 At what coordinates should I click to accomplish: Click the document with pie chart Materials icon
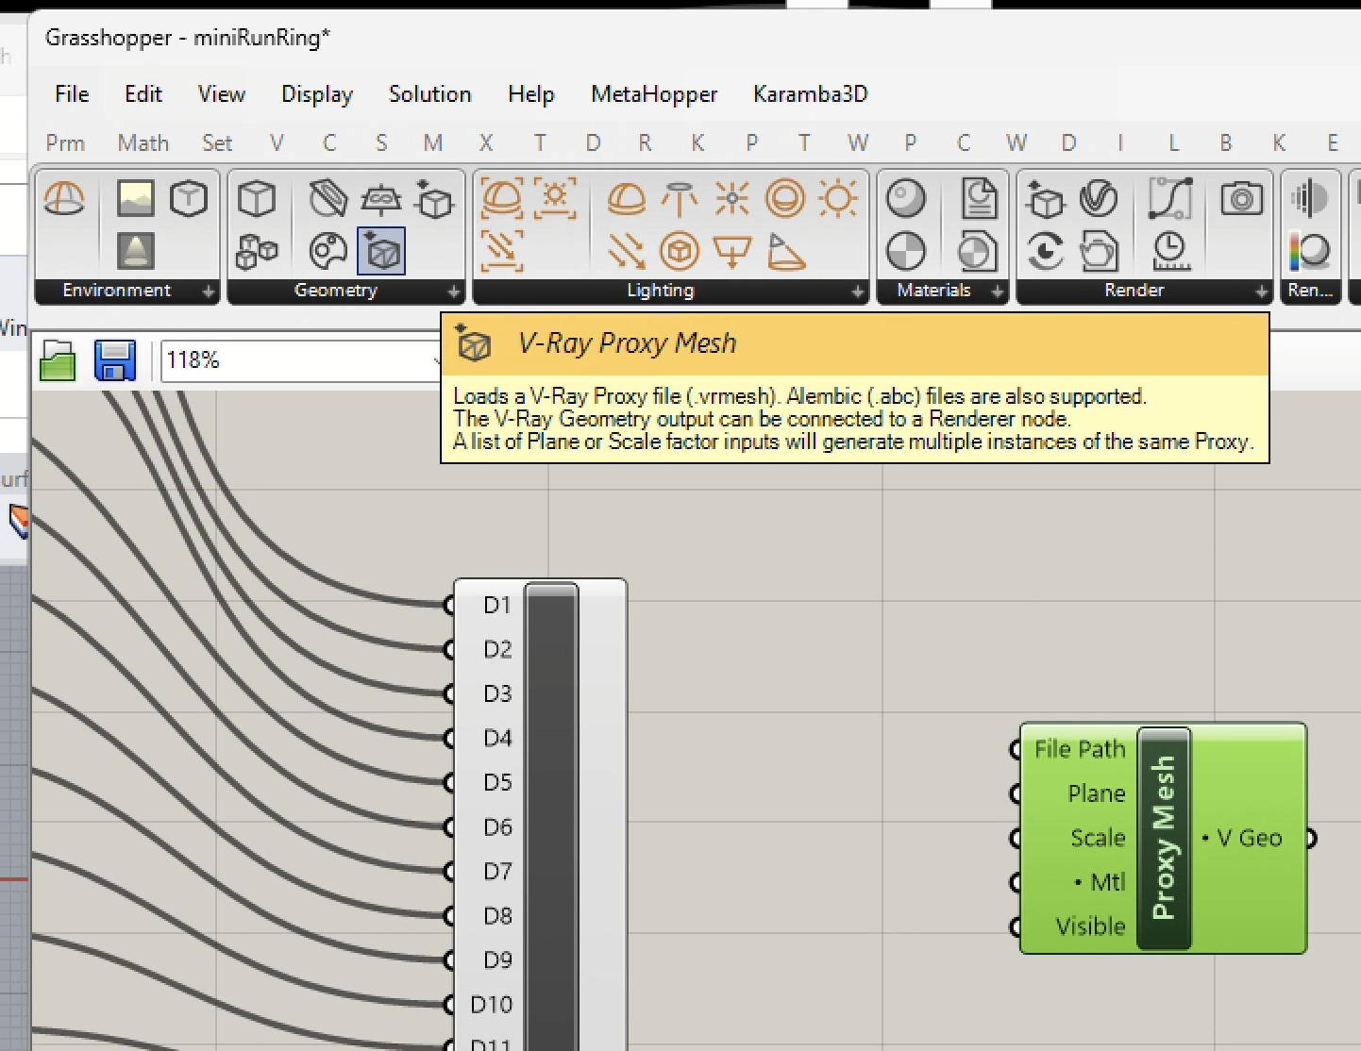(978, 199)
